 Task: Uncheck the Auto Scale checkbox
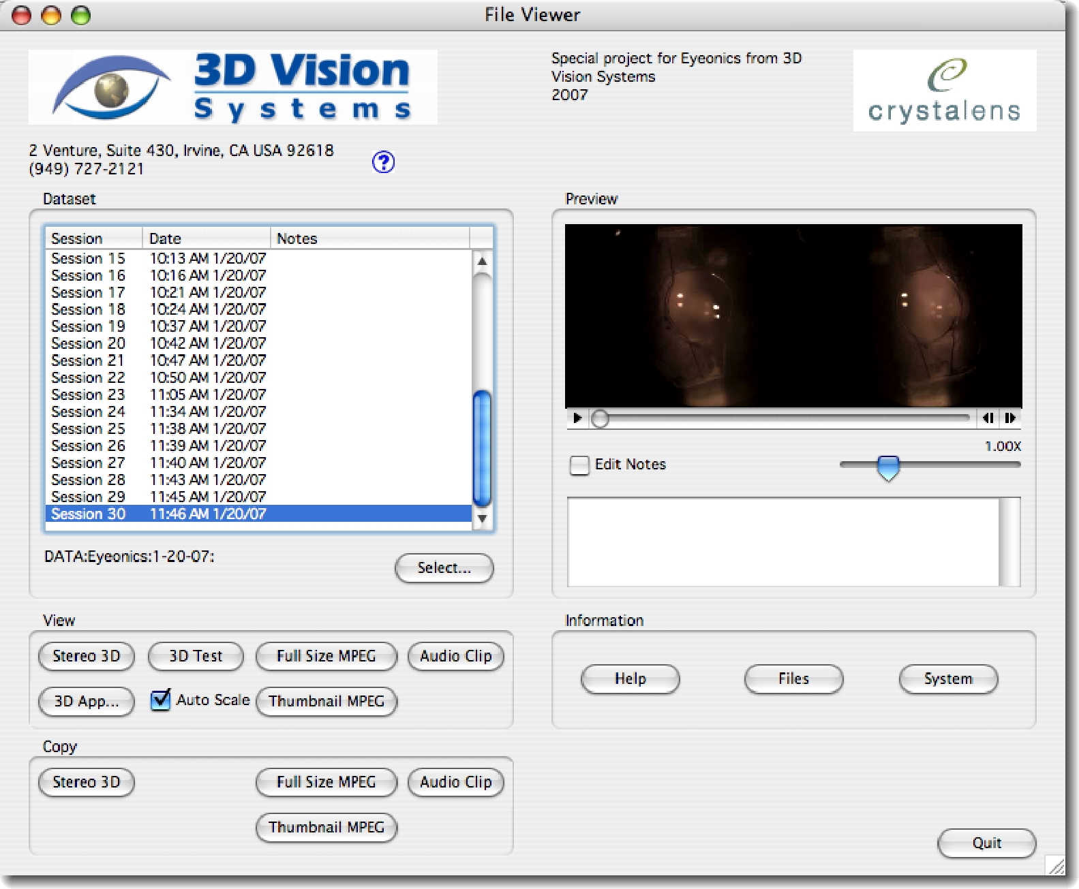point(161,700)
